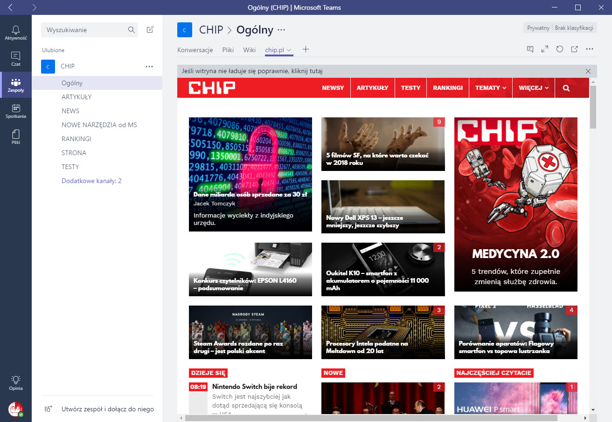The width and height of the screenshot is (612, 422).
Task: Expand the WIĘCEJ website menu
Action: pyautogui.click(x=534, y=88)
